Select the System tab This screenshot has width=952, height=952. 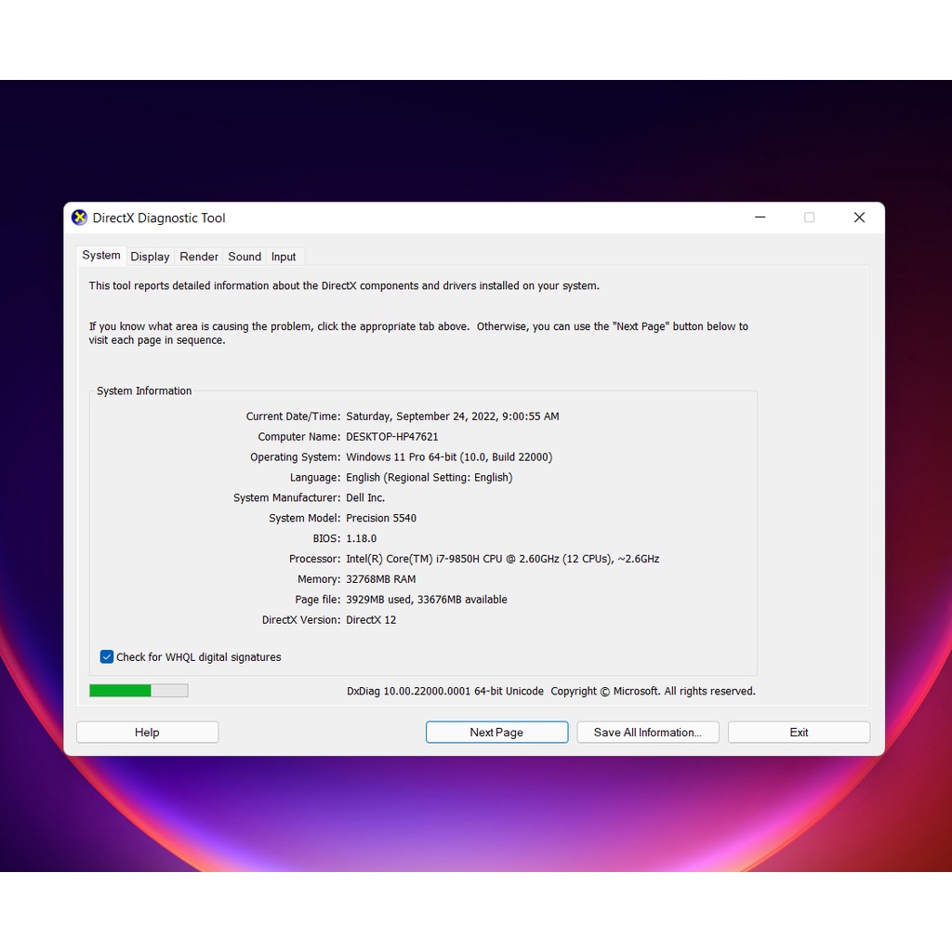click(x=101, y=256)
